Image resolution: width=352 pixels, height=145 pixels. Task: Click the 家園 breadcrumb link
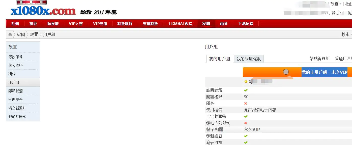pos(21,34)
